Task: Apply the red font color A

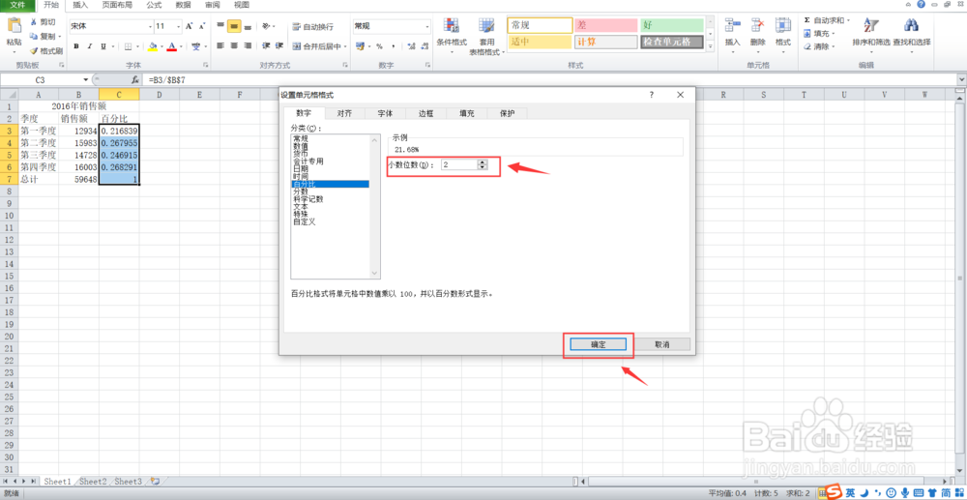Action: coord(172,46)
